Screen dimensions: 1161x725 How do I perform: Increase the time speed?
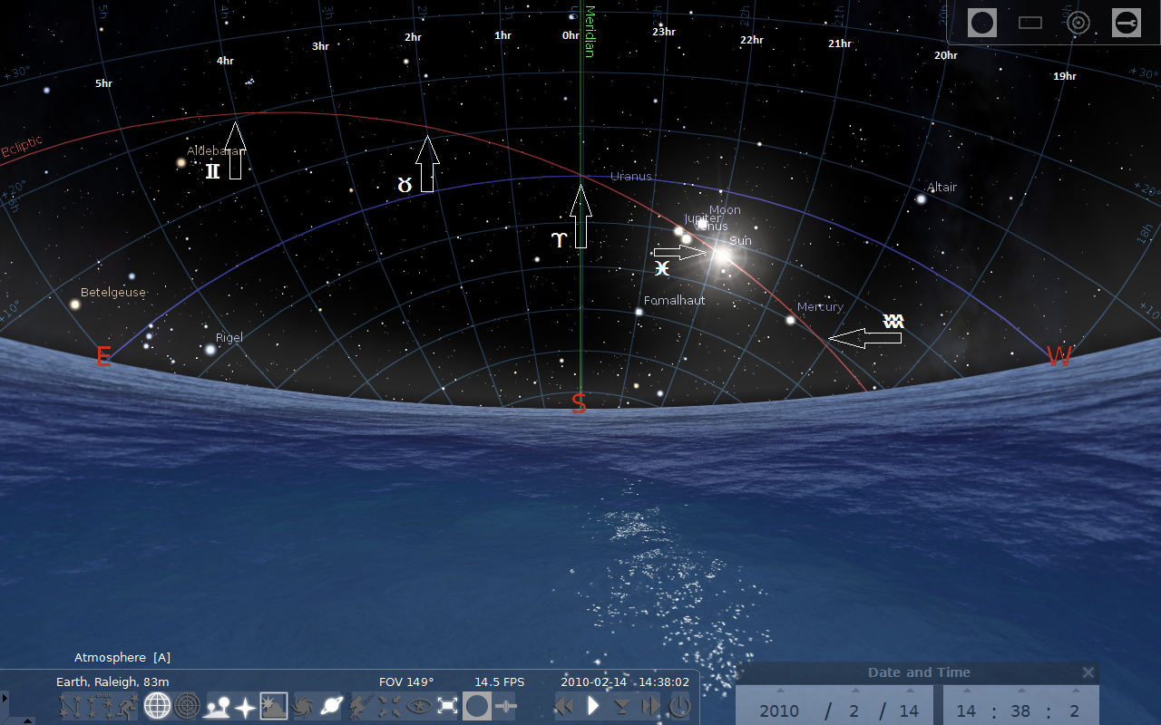649,706
